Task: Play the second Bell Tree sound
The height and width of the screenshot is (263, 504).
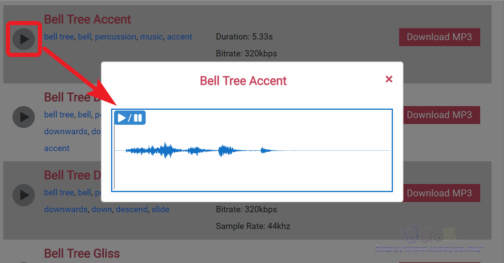Action: [24, 117]
